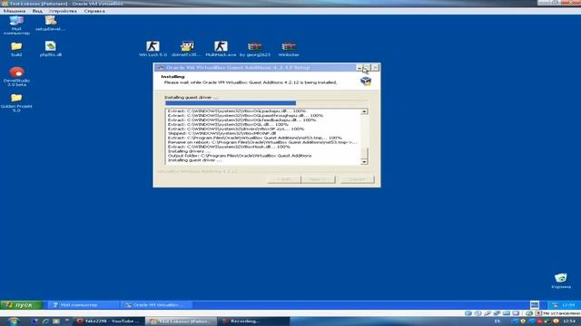Switch to fake2298 - YouTube taskbar window

pos(109,321)
